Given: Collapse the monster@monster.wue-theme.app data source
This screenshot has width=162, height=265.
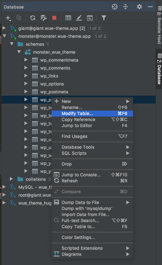Looking at the screenshot, I should (4, 36).
